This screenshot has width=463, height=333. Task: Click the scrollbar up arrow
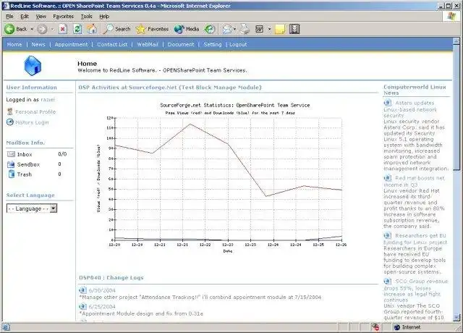click(456, 41)
